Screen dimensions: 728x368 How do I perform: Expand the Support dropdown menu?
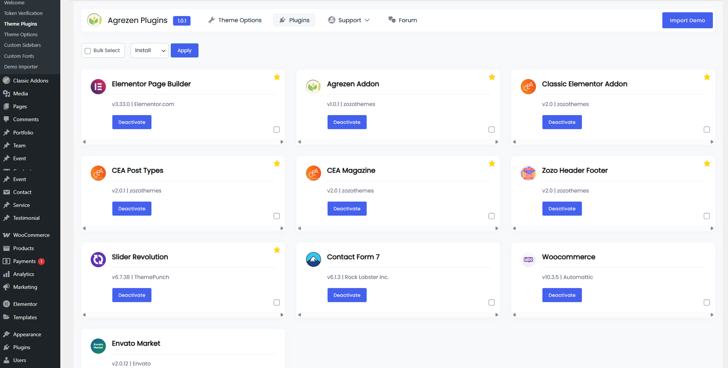pos(349,20)
